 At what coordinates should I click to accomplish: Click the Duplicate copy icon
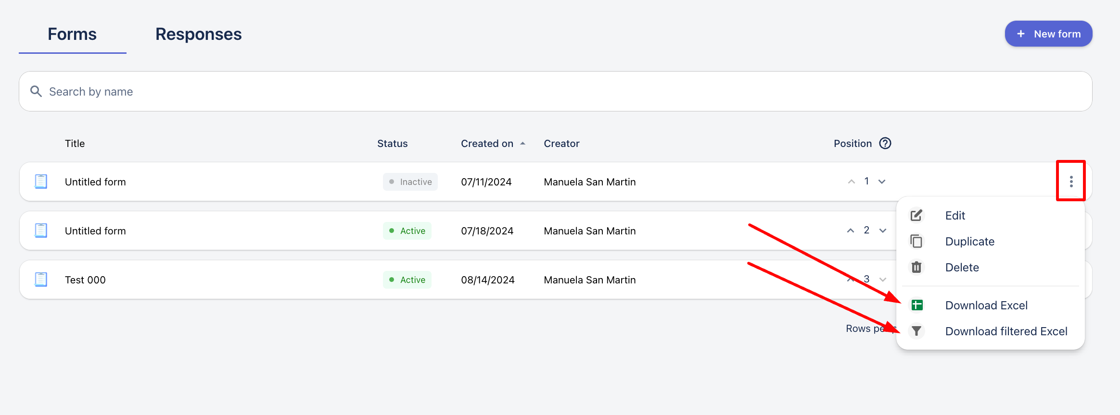pyautogui.click(x=916, y=242)
